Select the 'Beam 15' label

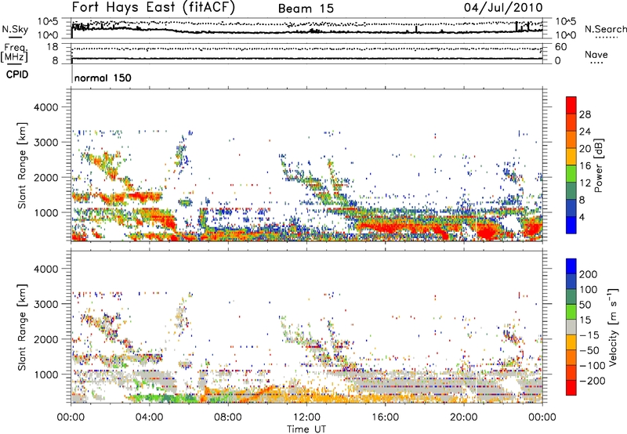coord(306,9)
